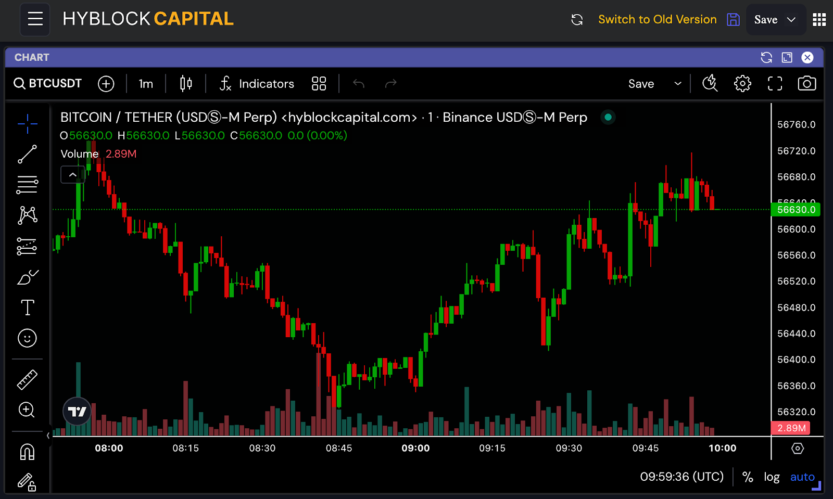The width and height of the screenshot is (833, 499).
Task: Click chart toolbar Save layout button
Action: pos(641,84)
